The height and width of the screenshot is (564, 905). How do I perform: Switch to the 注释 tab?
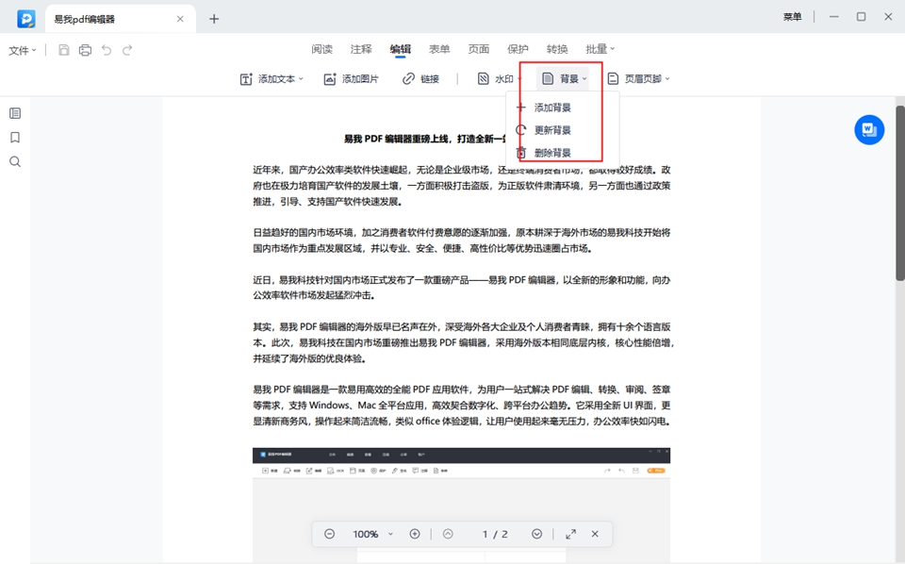[x=361, y=49]
